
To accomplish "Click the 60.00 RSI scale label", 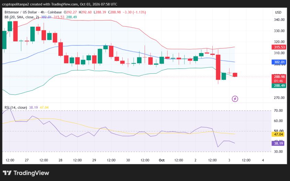I will [278, 121].
